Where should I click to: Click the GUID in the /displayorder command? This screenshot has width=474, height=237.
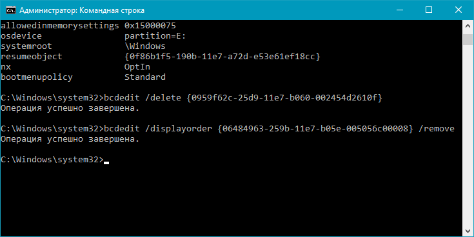click(x=315, y=129)
